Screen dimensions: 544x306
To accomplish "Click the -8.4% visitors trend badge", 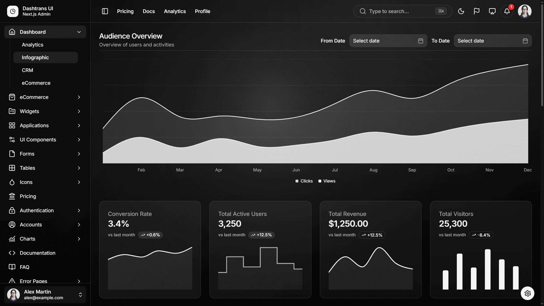I will (x=481, y=235).
